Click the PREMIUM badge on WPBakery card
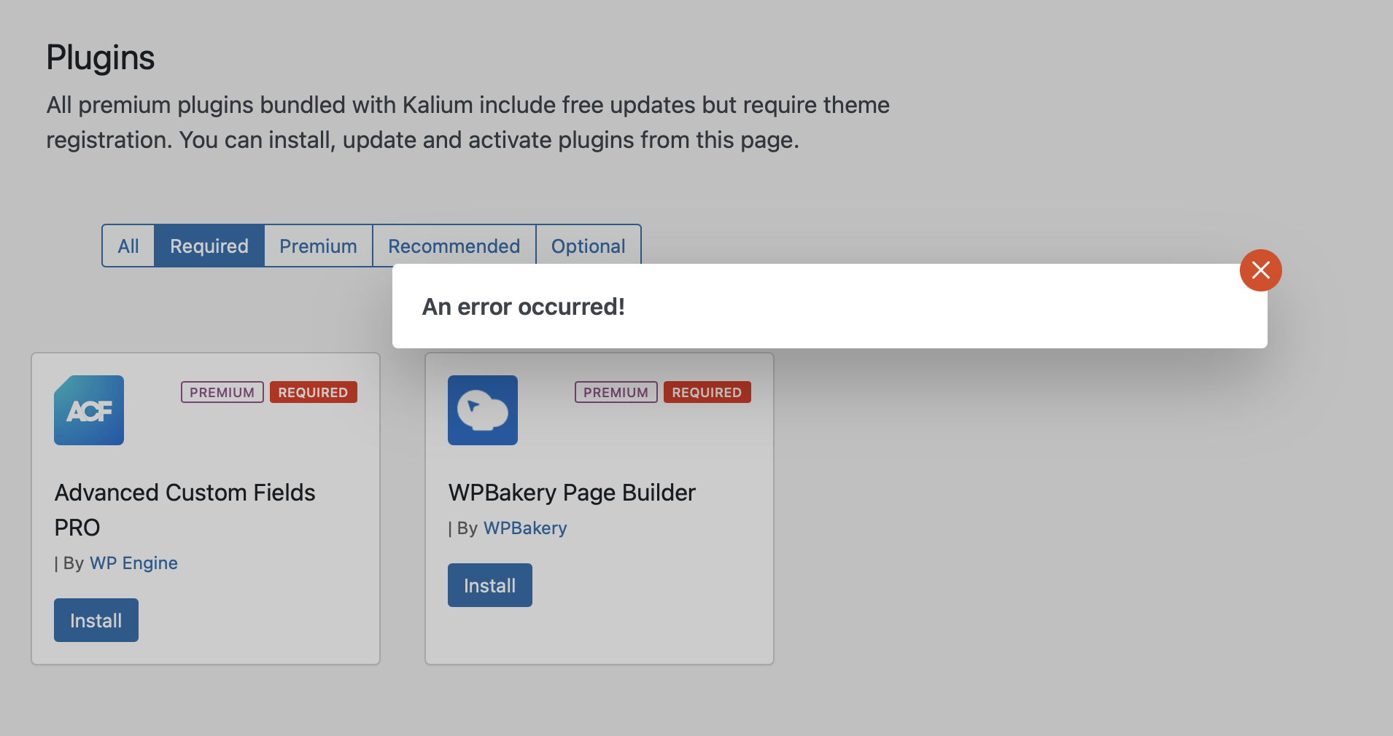This screenshot has height=736, width=1393. point(616,392)
